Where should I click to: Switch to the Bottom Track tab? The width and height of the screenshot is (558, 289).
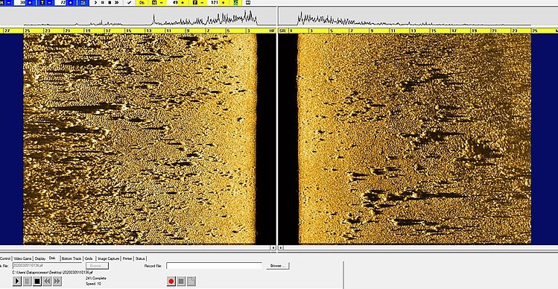click(72, 258)
